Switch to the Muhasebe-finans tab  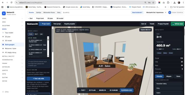(49, 12)
